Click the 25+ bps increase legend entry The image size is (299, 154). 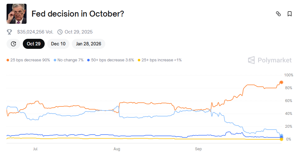pyautogui.click(x=159, y=60)
